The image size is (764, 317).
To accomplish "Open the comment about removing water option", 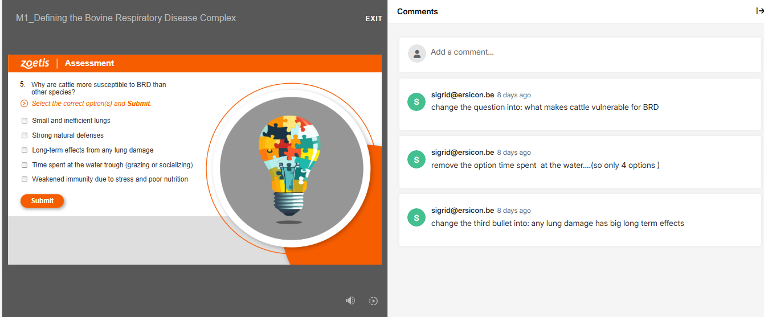I will [545, 166].
